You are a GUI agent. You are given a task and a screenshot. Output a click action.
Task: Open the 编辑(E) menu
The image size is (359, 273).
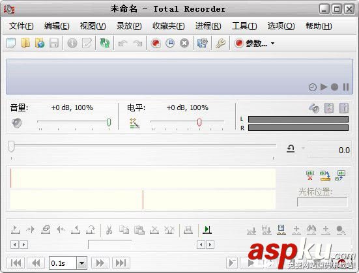click(x=57, y=26)
